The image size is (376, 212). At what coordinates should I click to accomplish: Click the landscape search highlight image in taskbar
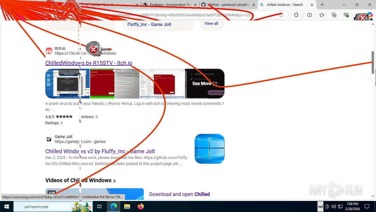[x=82, y=206]
